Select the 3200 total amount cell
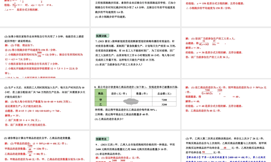The width and height of the screenshot is (271, 162). tap(164, 104)
